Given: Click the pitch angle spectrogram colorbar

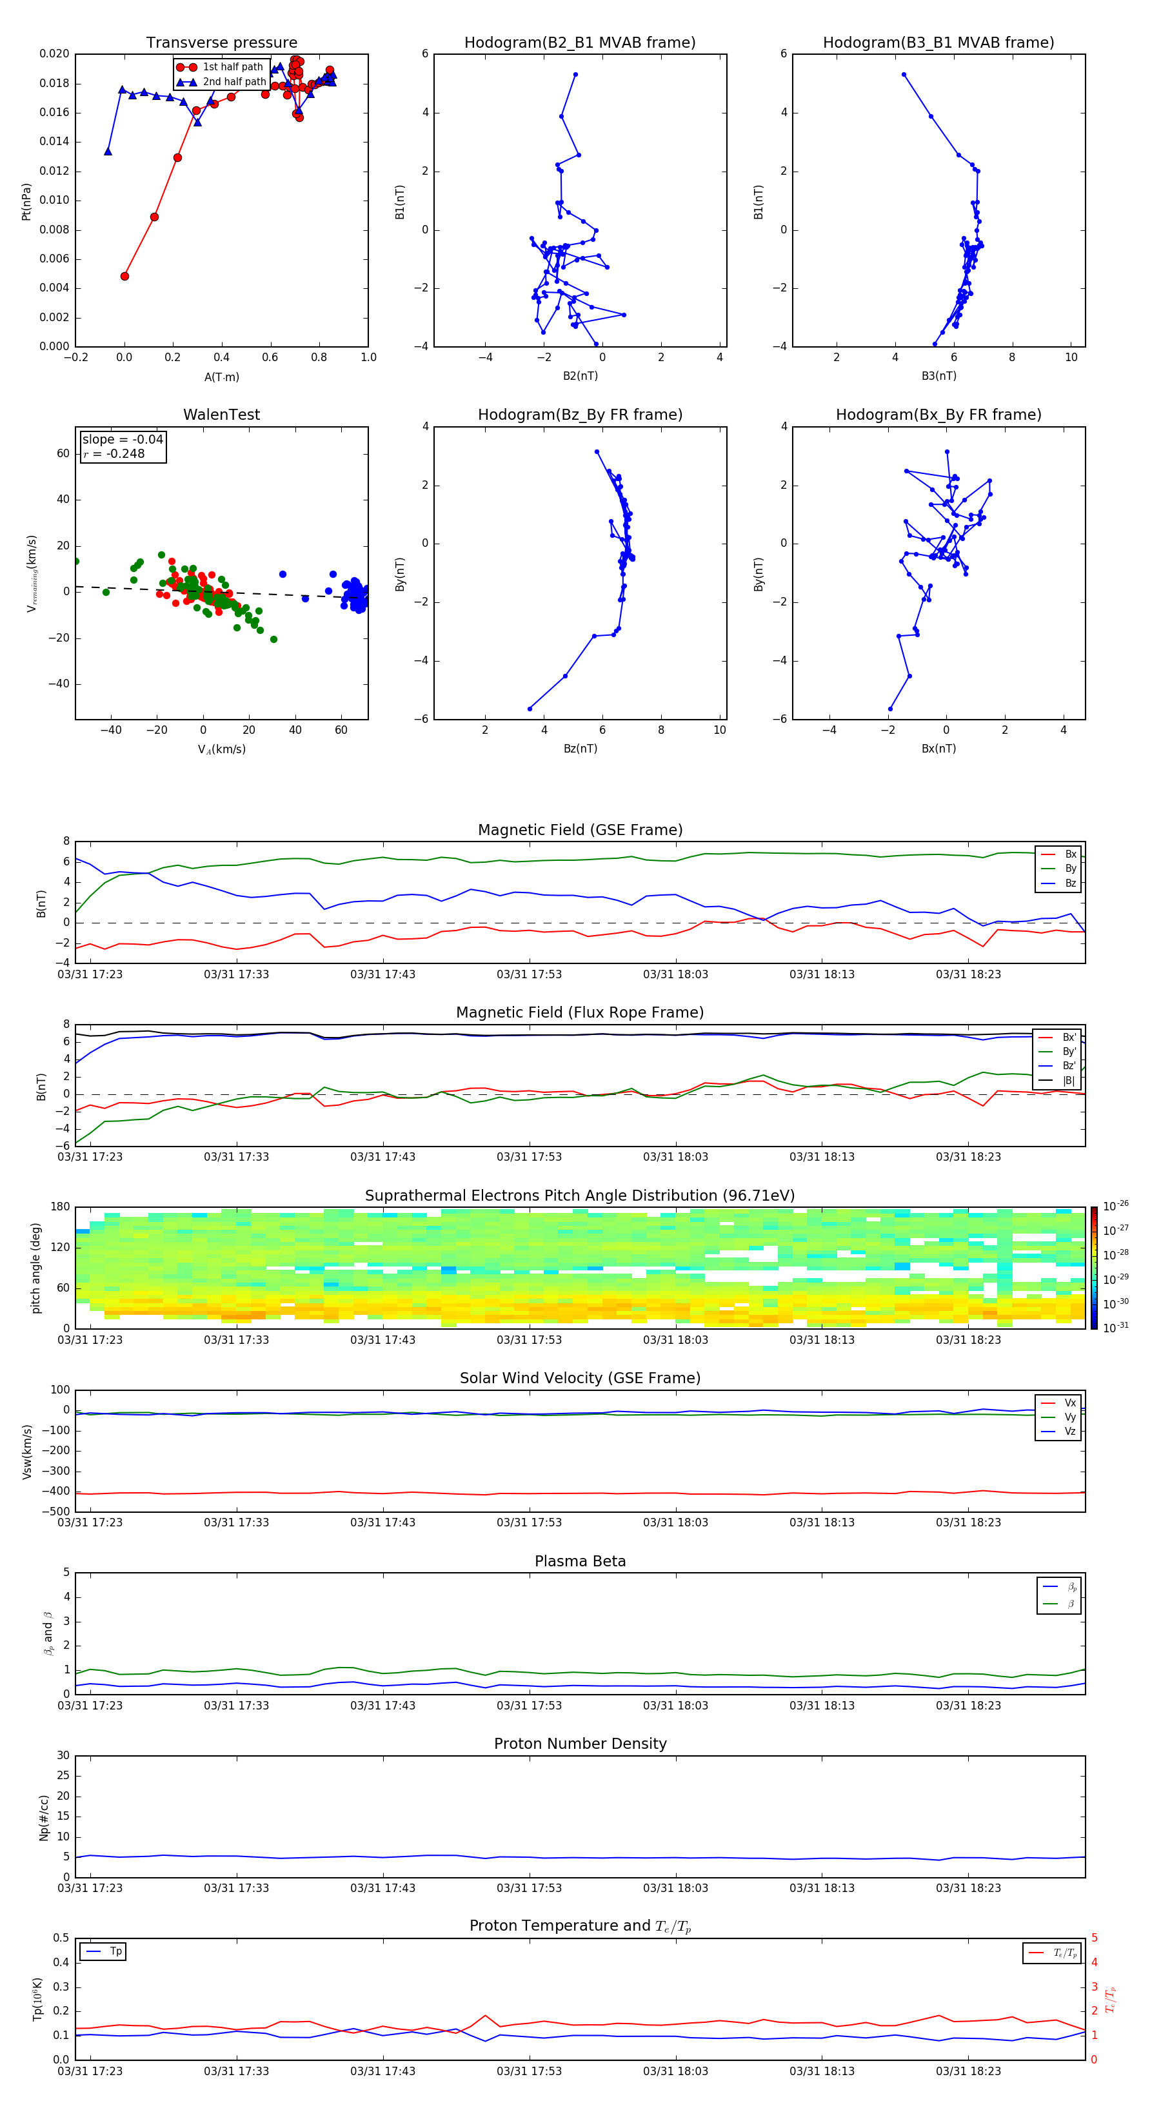Looking at the screenshot, I should pyautogui.click(x=1094, y=1268).
